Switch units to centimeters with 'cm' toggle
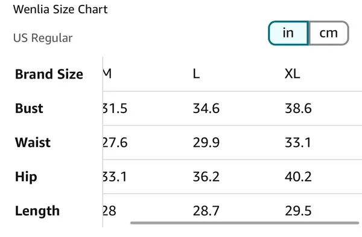This screenshot has height=237, width=362. (329, 33)
